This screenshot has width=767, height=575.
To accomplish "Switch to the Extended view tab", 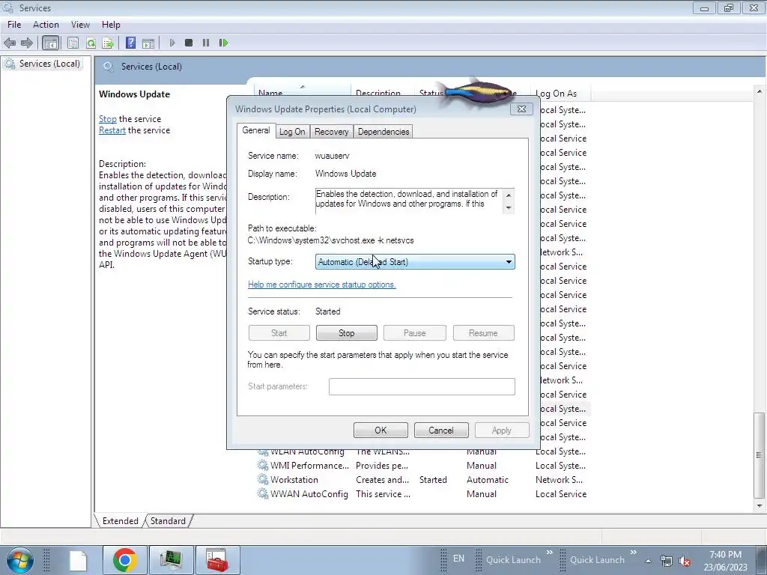I will coord(121,521).
